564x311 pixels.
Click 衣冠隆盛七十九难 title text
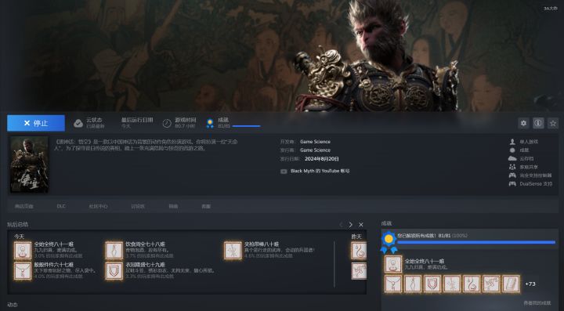click(x=146, y=265)
